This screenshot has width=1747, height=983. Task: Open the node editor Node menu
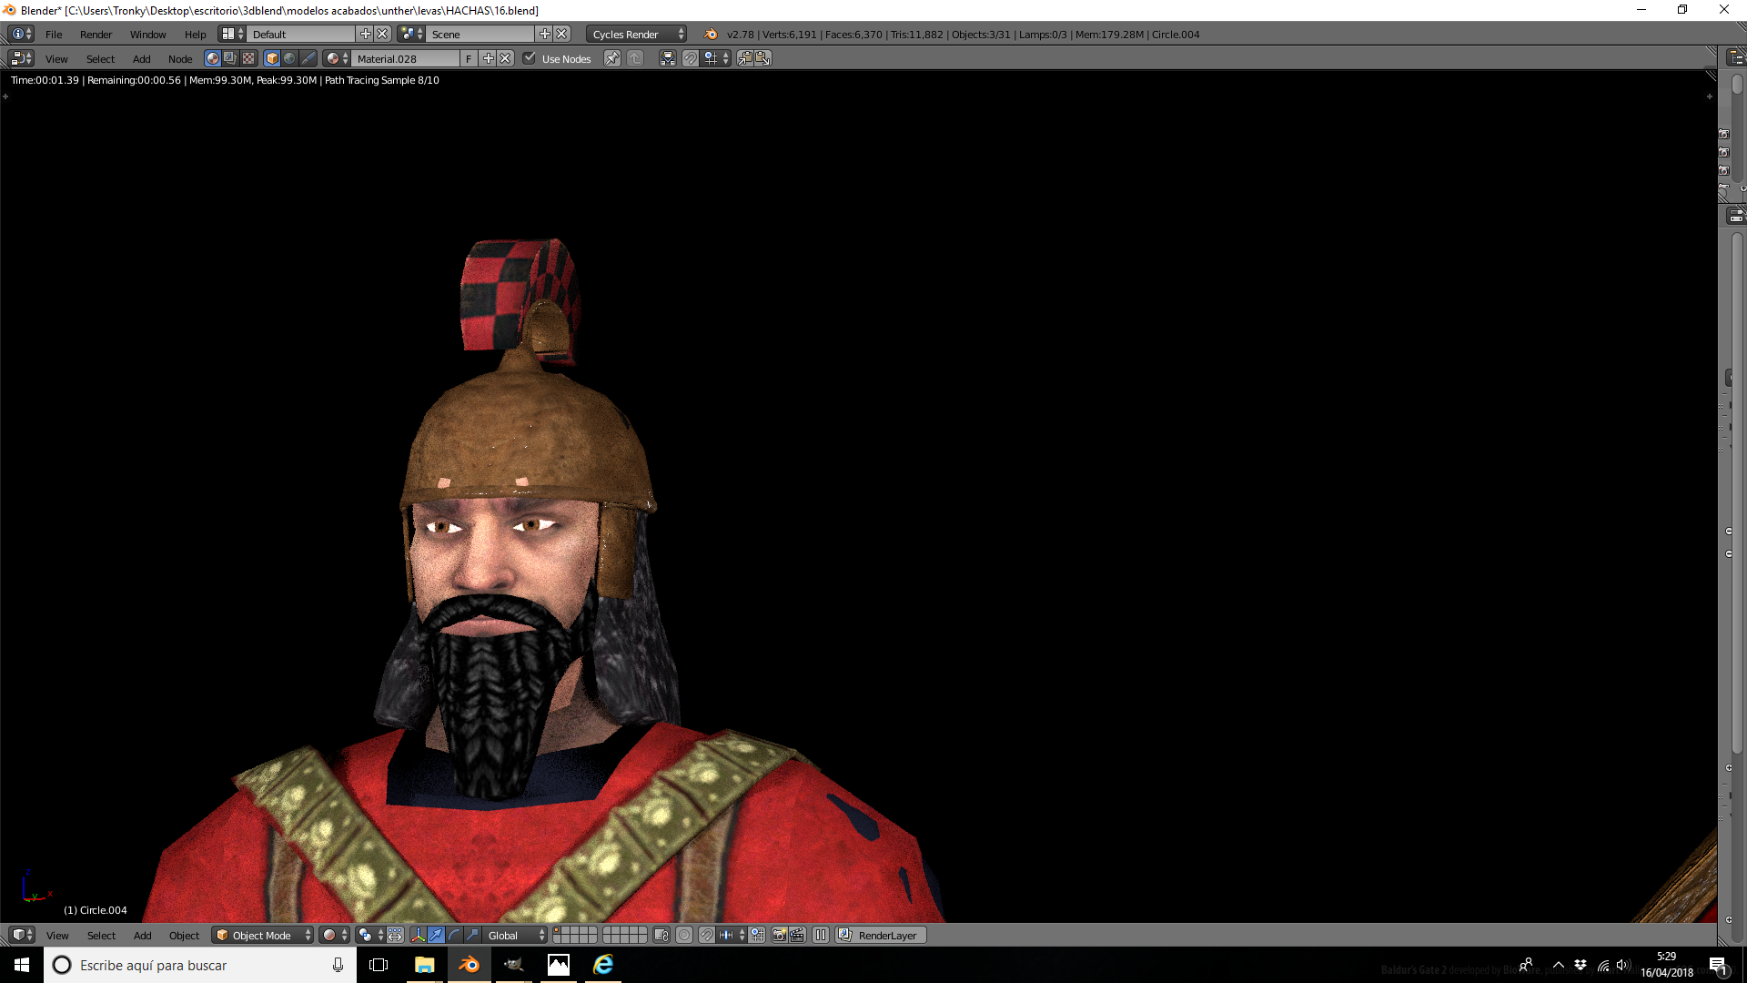(x=180, y=58)
